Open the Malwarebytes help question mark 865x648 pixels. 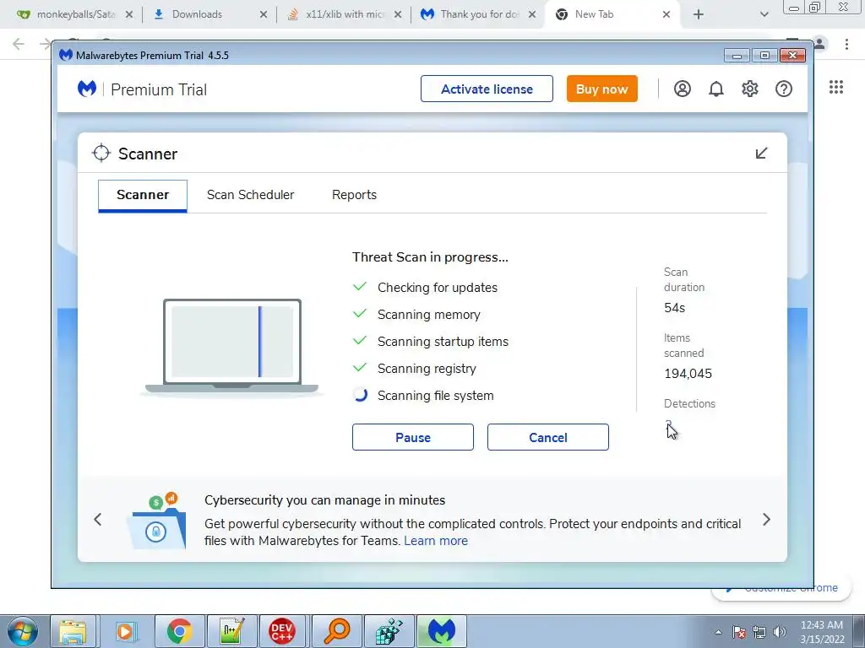click(x=784, y=89)
